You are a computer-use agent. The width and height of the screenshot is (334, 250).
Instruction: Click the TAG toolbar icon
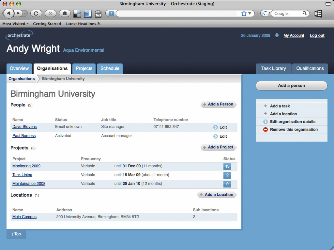click(x=98, y=14)
